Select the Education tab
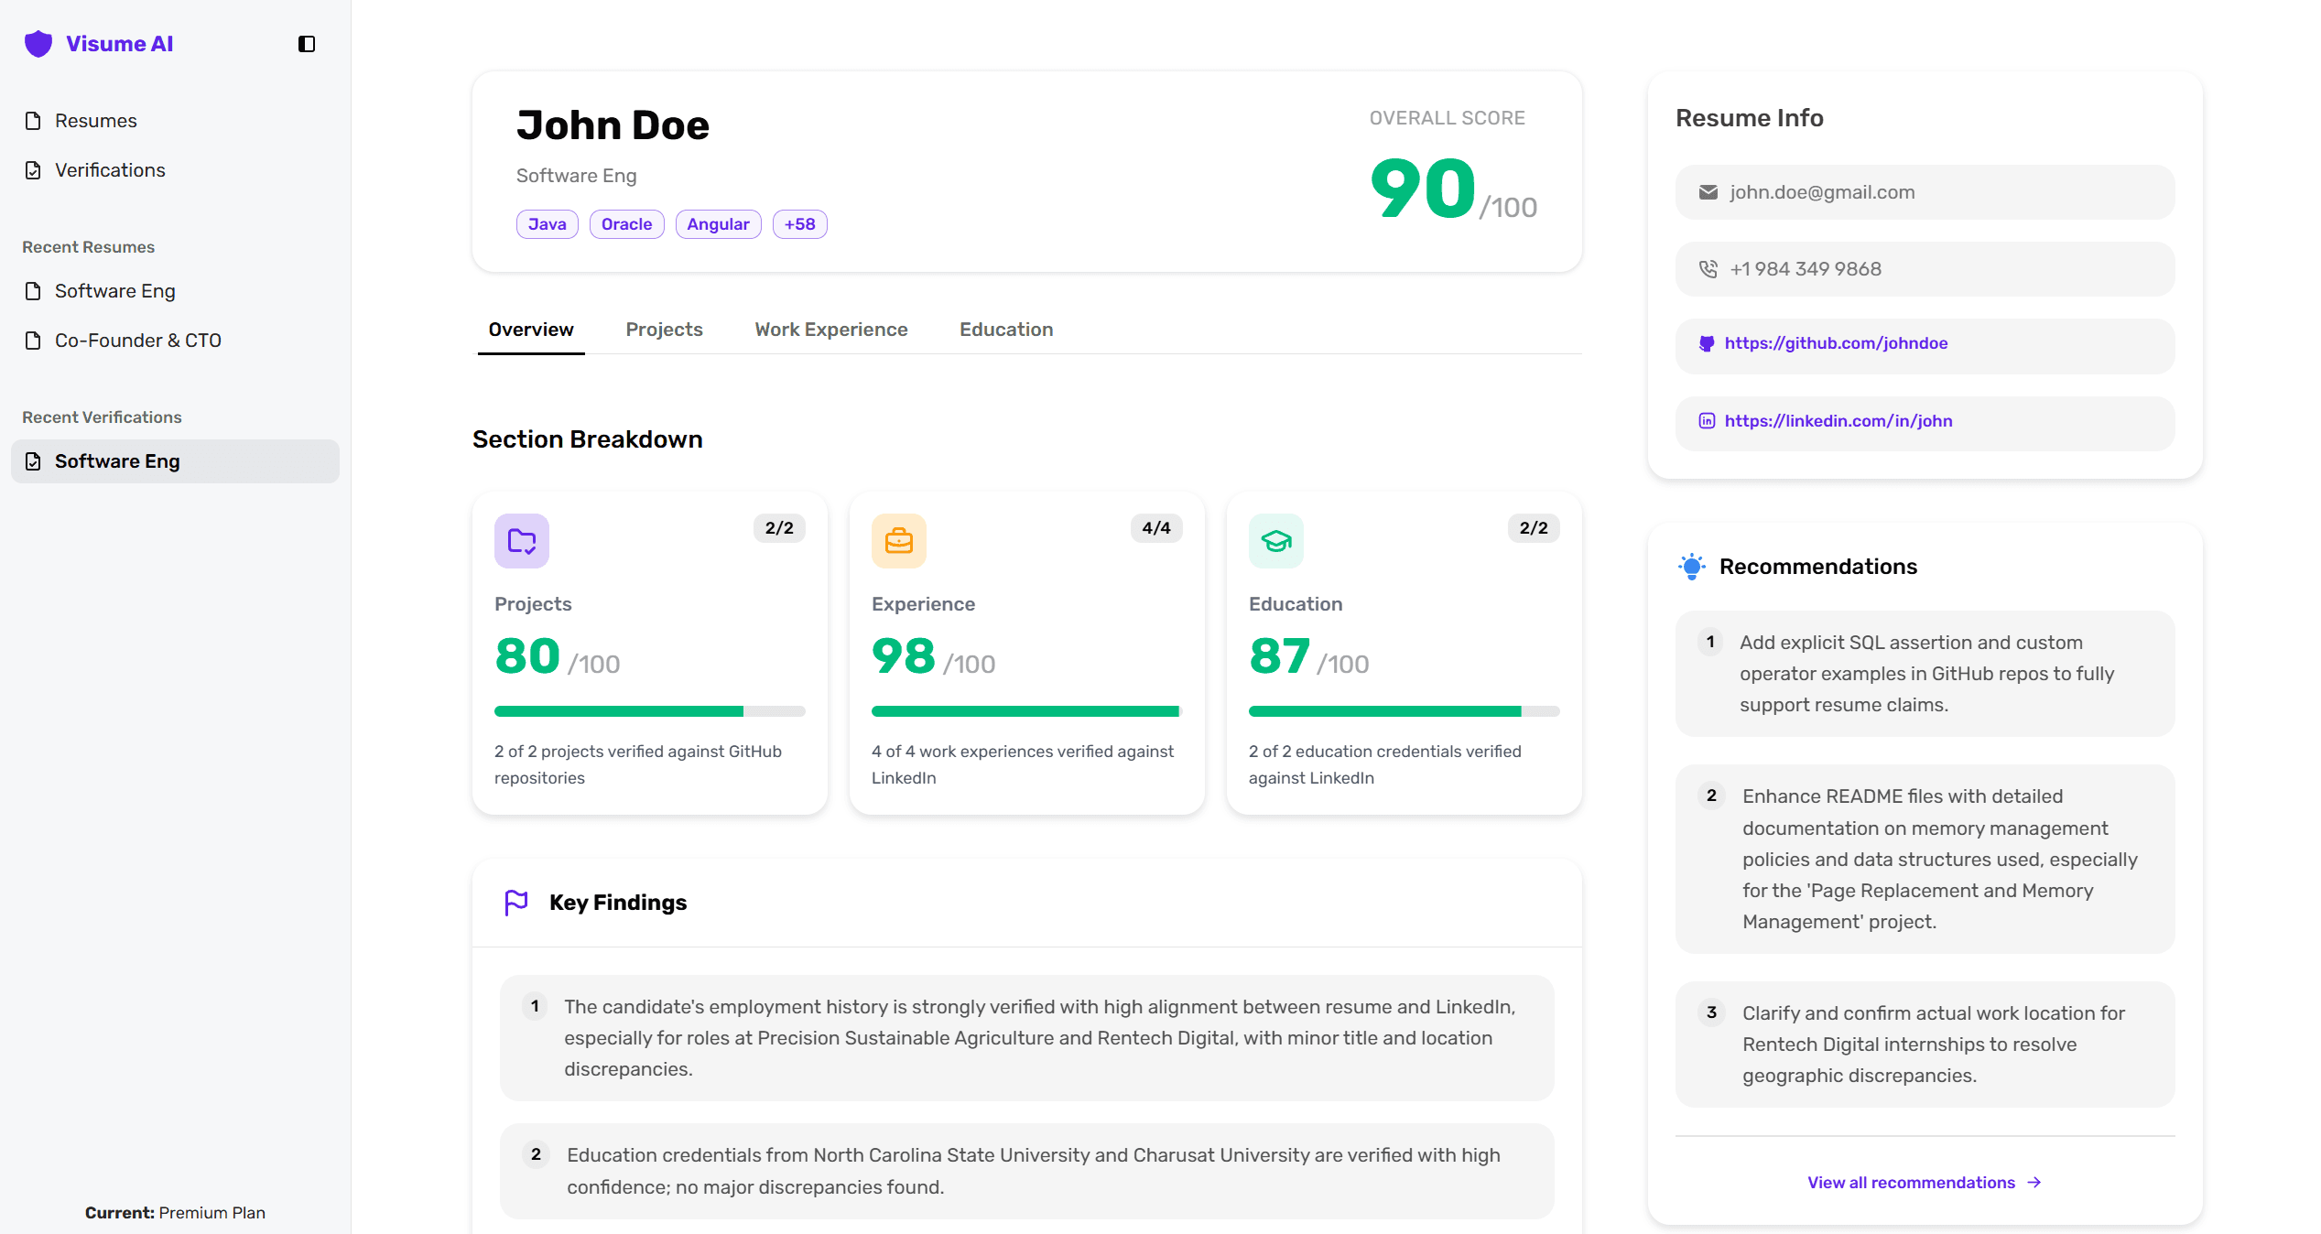The width and height of the screenshot is (2321, 1234). tap(1005, 330)
